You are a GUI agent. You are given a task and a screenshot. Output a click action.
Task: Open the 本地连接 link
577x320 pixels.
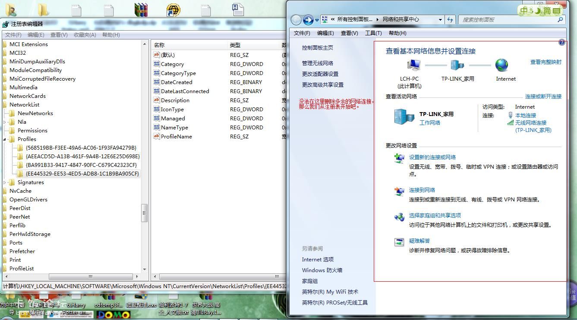point(526,116)
